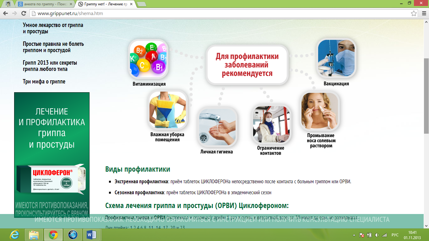This screenshot has height=241, width=429.
Task: Click the page's vertical scrollbar thumb
Action: (x=426, y=96)
